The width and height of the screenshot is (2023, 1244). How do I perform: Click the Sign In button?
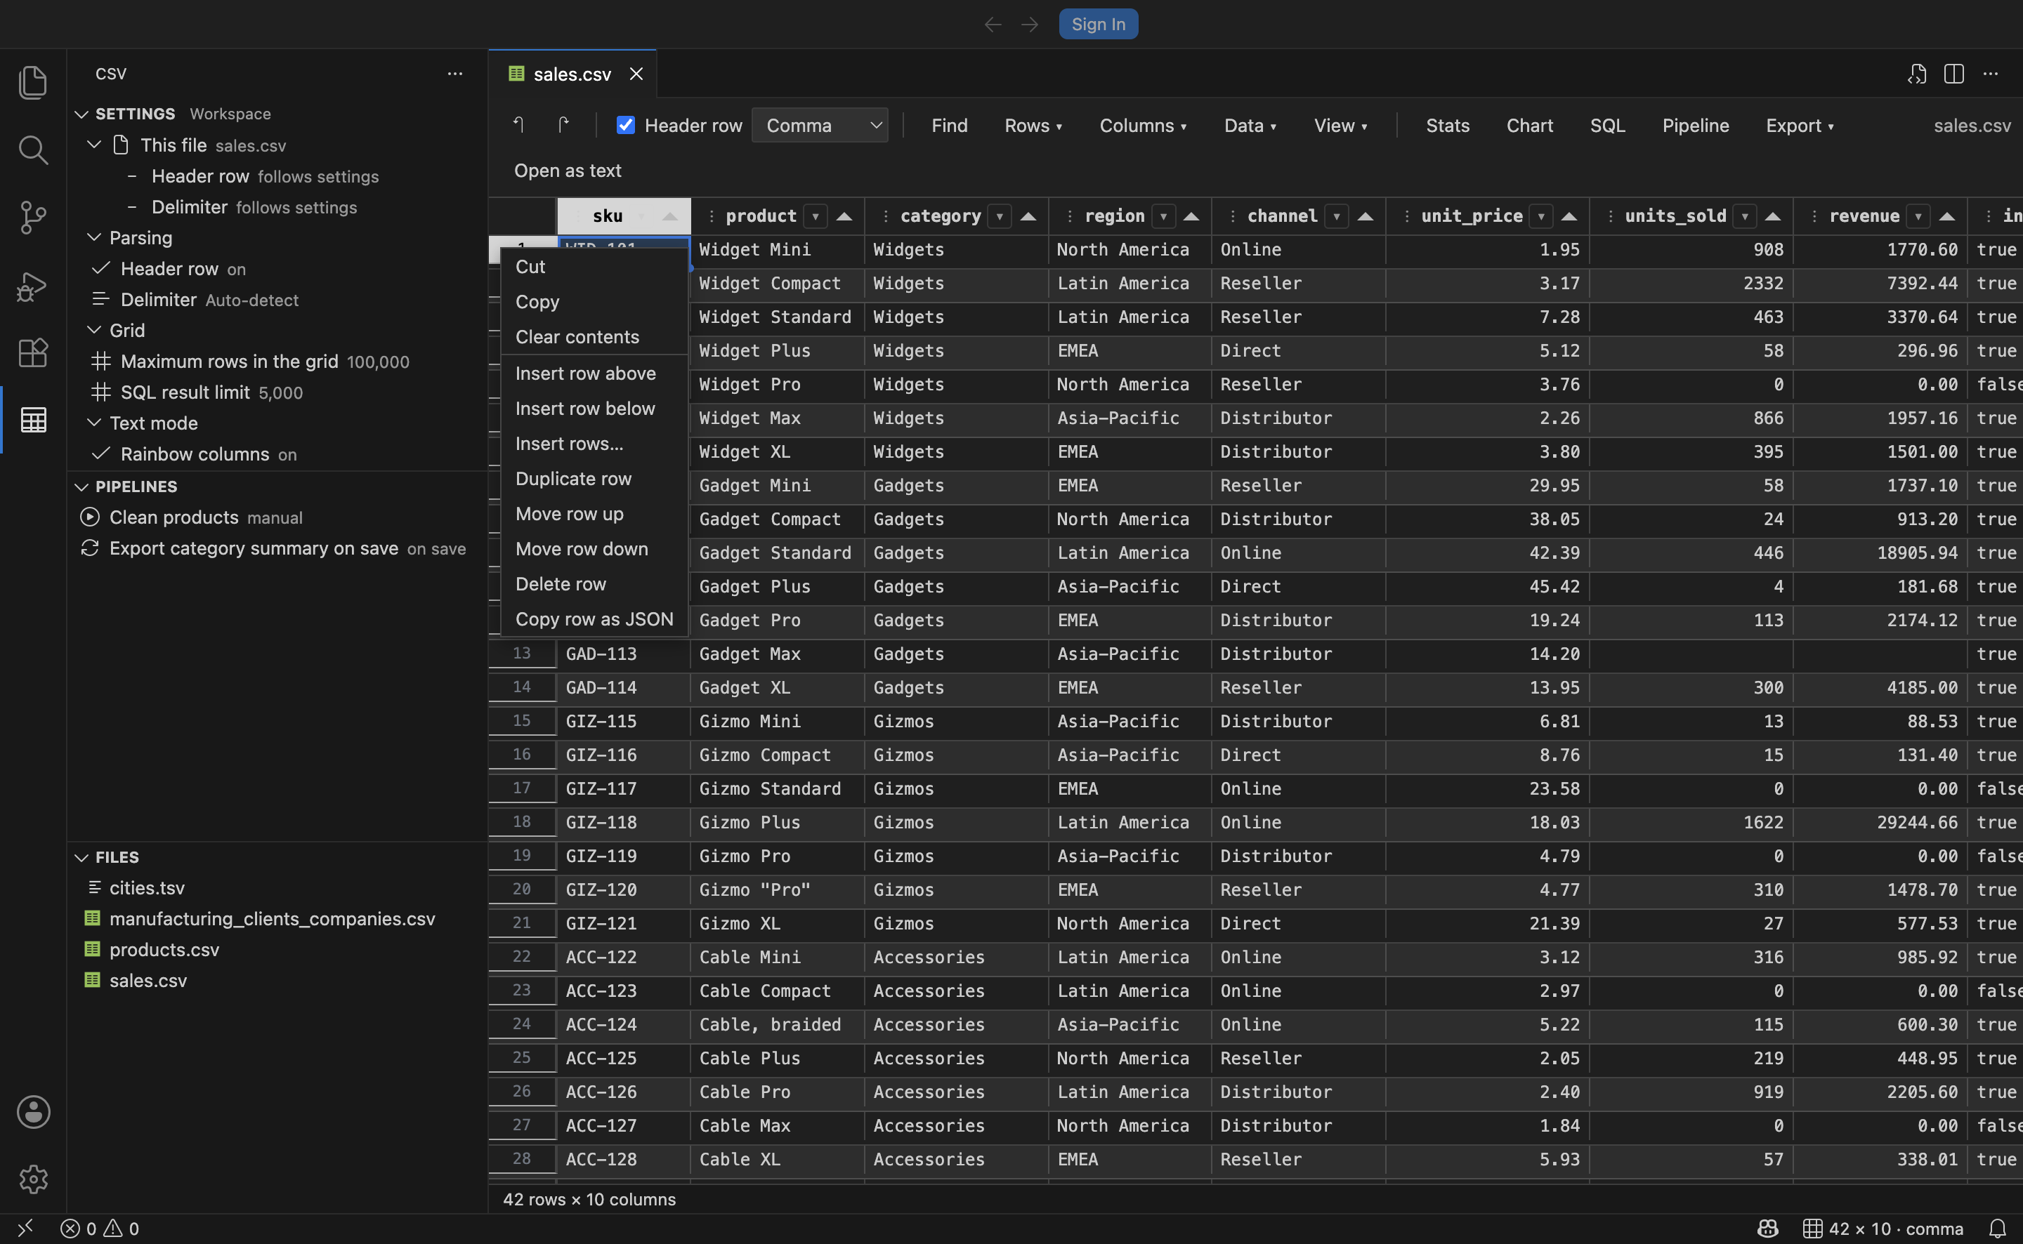pyautogui.click(x=1098, y=25)
